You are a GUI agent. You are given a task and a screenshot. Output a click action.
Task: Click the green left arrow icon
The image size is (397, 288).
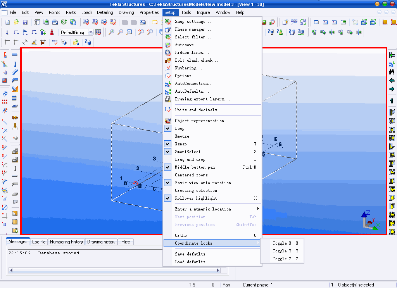pos(392,81)
